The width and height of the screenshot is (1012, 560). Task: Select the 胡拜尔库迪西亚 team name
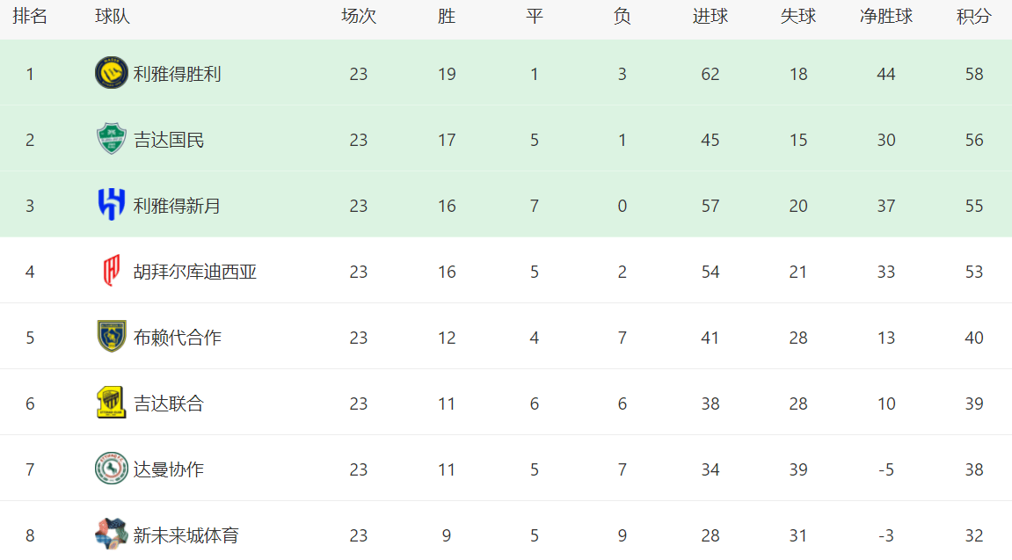(x=194, y=272)
